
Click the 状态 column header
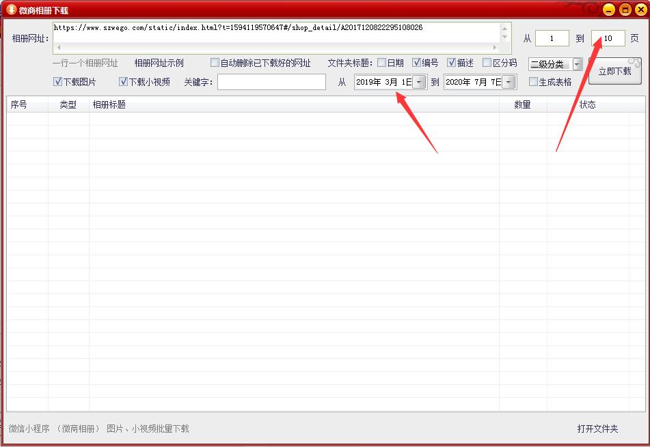(x=588, y=104)
